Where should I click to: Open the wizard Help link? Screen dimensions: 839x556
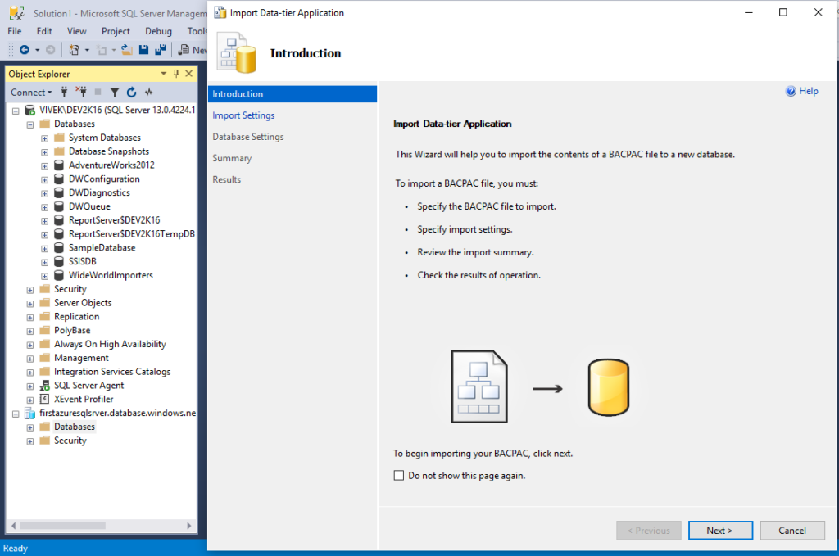[x=800, y=91]
